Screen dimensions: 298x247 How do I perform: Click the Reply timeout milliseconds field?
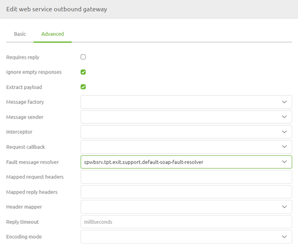coord(186,222)
